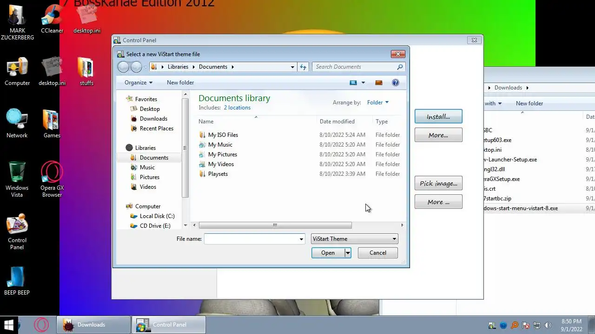The image size is (595, 334).
Task: Select the My ISO Files folder
Action: pyautogui.click(x=223, y=135)
